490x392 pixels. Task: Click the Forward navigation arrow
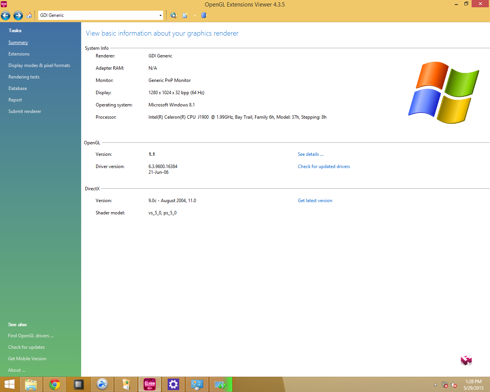(18, 15)
